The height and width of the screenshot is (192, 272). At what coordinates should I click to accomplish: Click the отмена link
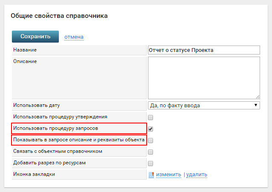(x=74, y=37)
